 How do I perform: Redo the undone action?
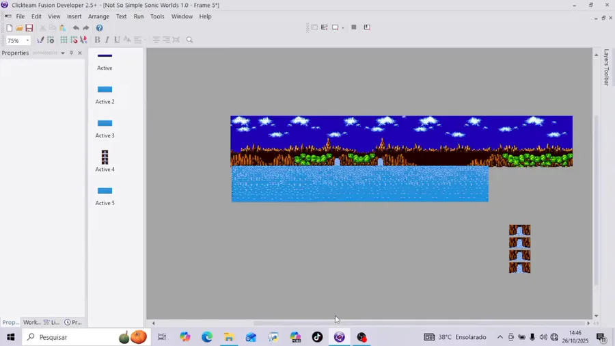click(86, 28)
